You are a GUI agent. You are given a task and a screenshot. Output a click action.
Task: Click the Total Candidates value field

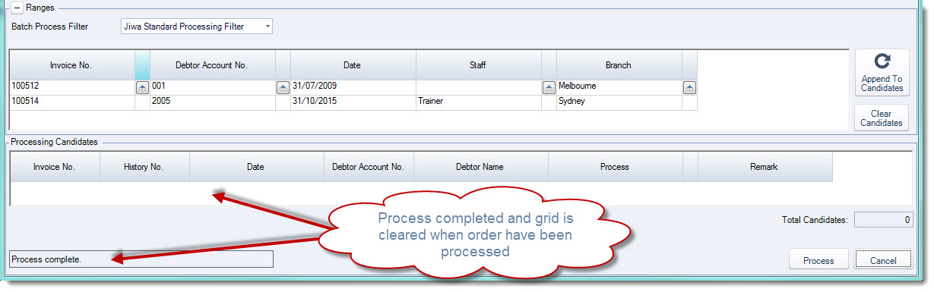point(883,220)
